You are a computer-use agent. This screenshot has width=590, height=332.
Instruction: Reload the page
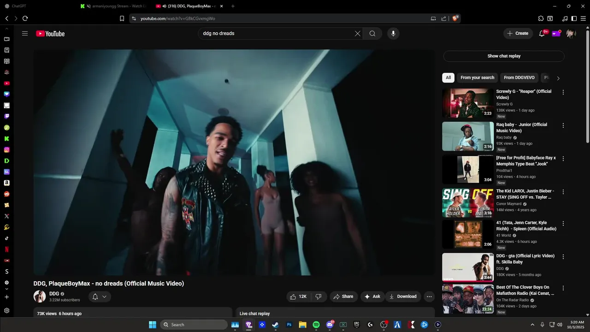point(25,18)
